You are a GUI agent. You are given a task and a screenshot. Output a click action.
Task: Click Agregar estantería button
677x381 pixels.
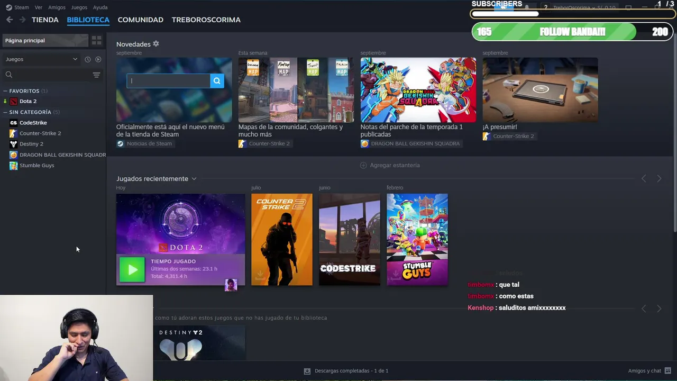(390, 165)
